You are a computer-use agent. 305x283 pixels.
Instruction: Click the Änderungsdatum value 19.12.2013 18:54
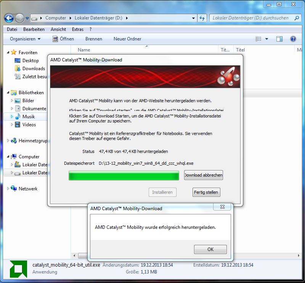[x=157, y=265]
